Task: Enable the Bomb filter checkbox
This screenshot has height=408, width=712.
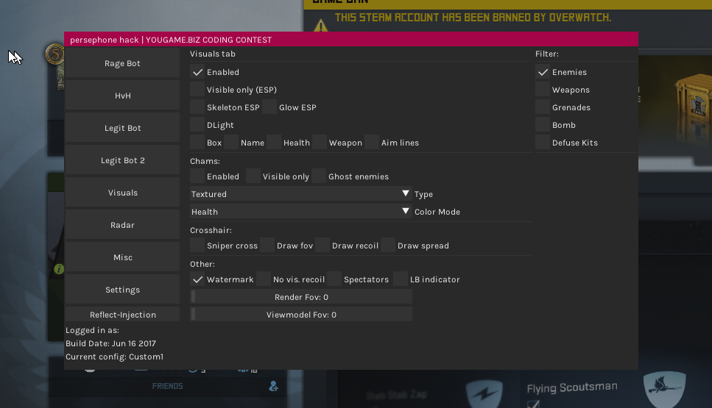Action: pos(543,125)
